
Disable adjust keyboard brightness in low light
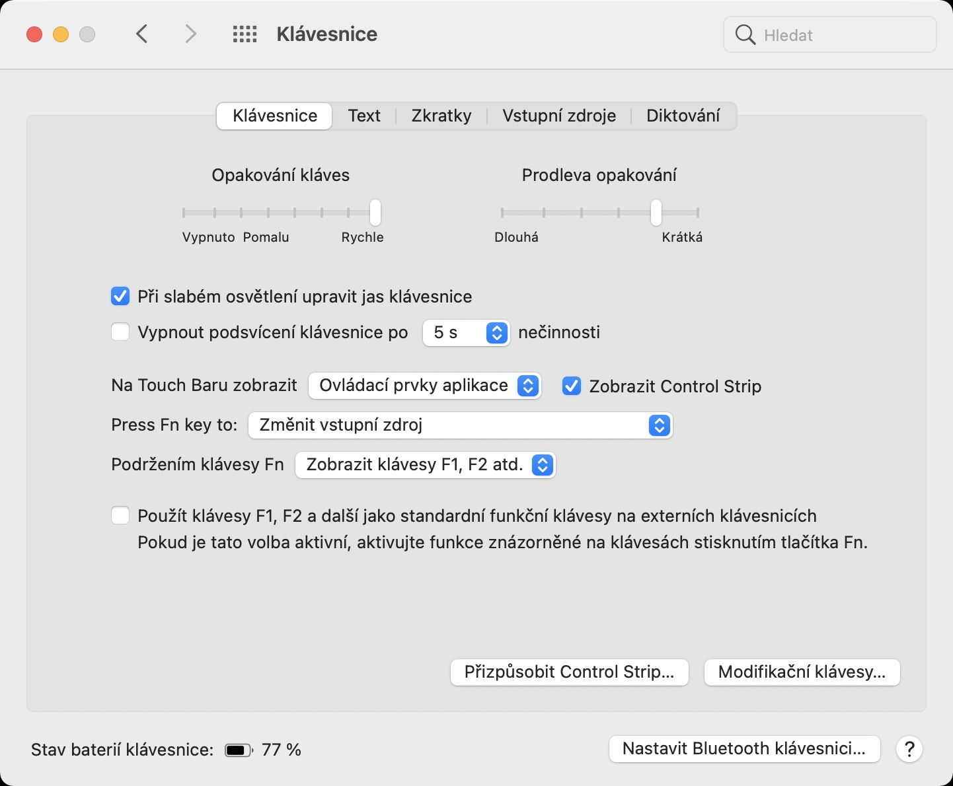120,297
